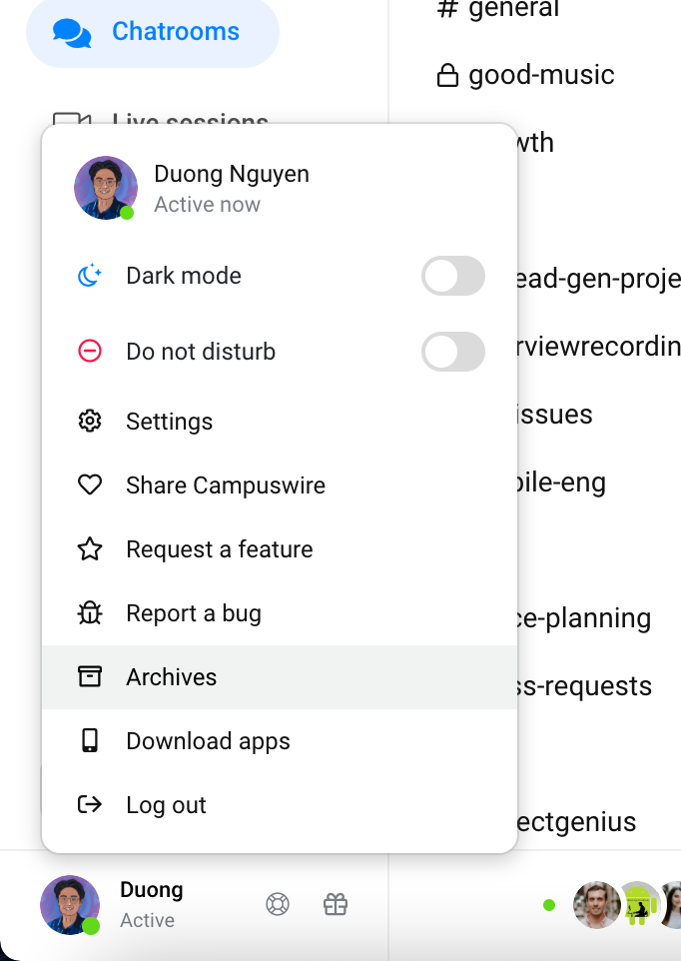Click the star icon for Request a feature
Screen dimensions: 681x961
click(90, 548)
